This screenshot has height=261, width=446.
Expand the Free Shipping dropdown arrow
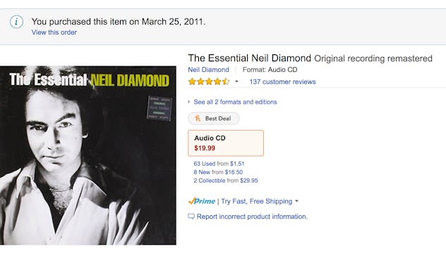click(x=296, y=201)
